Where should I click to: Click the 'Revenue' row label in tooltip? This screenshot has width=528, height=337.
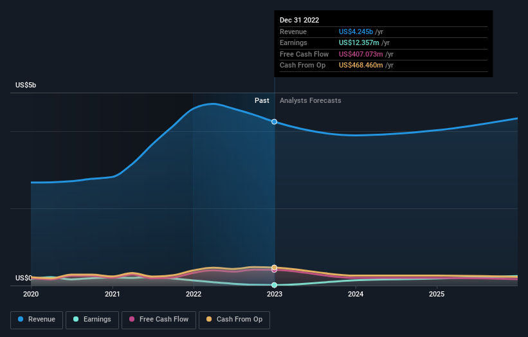[293, 32]
